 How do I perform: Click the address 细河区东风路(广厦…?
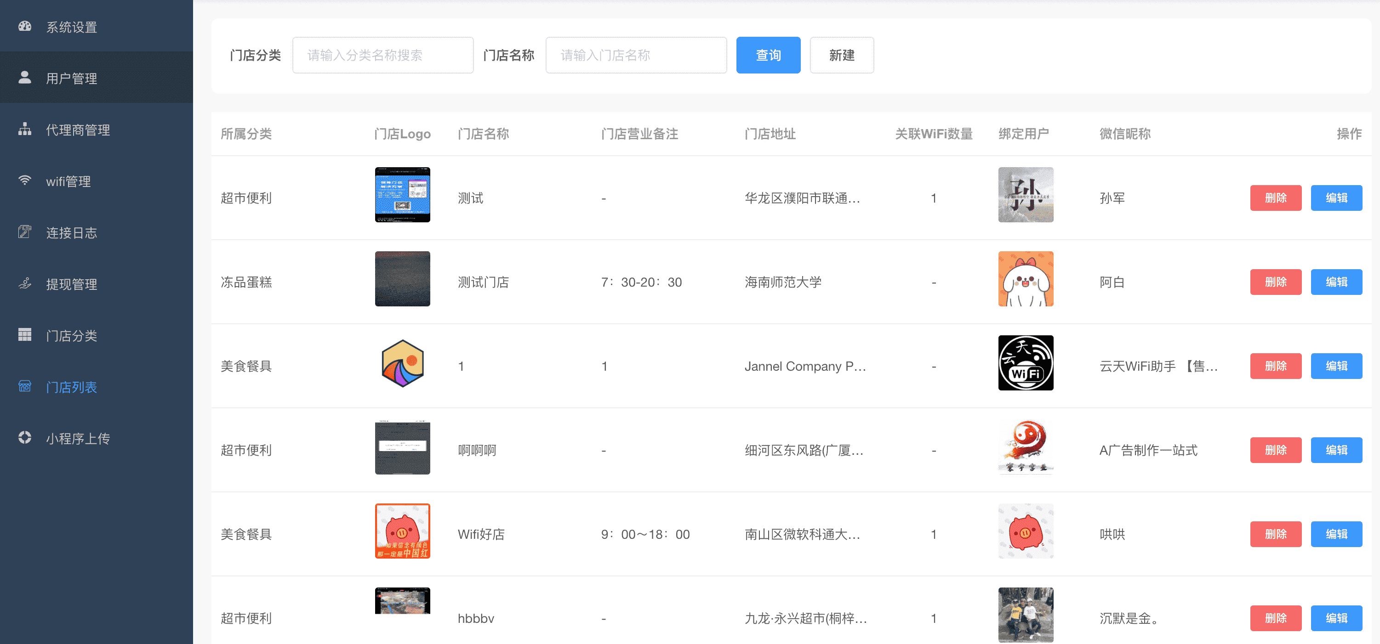click(804, 450)
